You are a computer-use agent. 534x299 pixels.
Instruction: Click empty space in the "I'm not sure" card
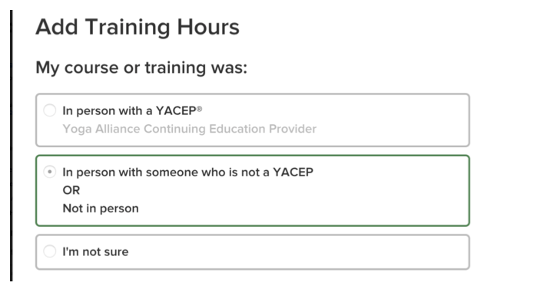[x=307, y=252]
